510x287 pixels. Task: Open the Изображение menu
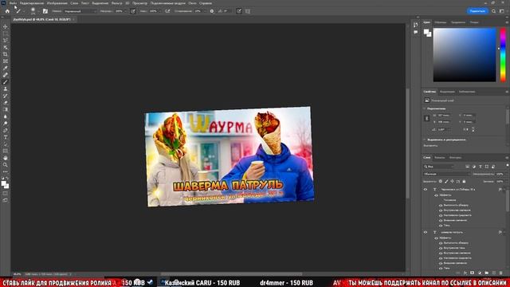coord(57,3)
